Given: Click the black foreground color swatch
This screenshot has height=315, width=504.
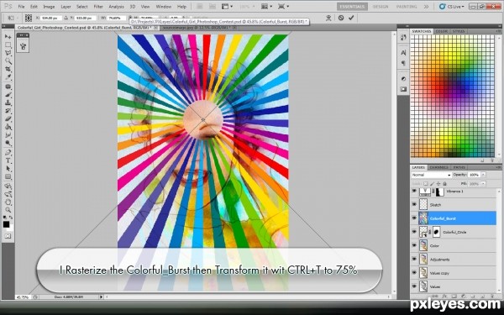Looking at the screenshot, I should click(x=6, y=224).
